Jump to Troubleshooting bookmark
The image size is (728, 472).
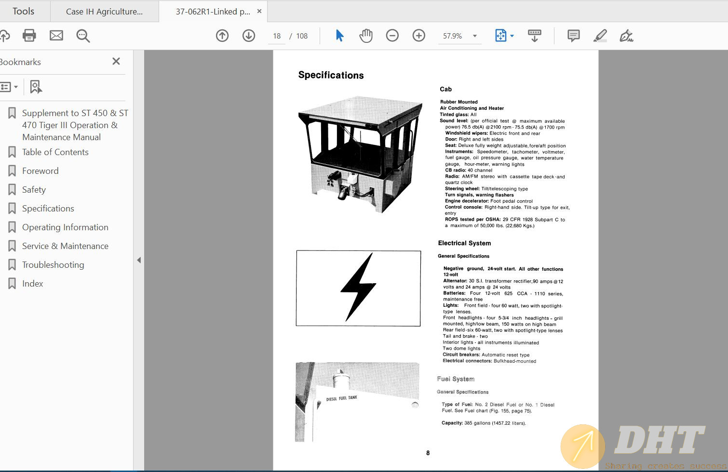[53, 265]
